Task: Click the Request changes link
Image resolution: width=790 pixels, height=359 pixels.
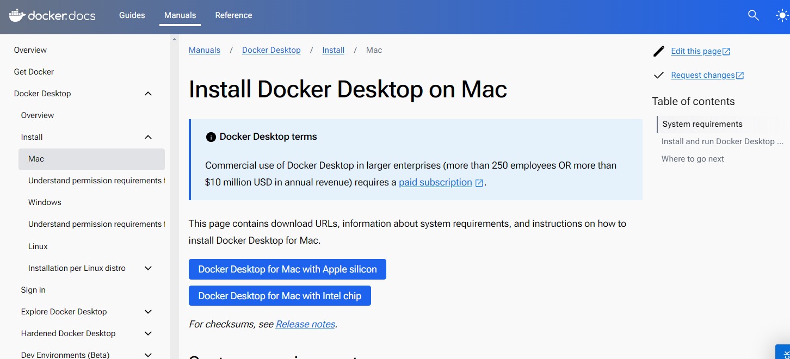Action: coord(703,75)
